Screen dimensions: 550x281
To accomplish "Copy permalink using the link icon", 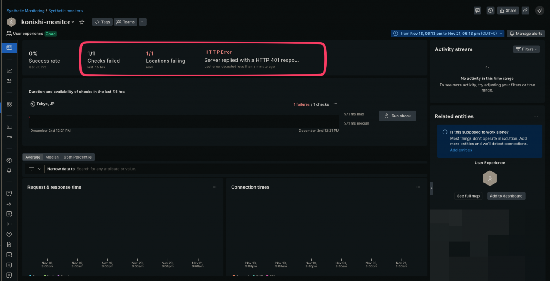I will click(x=525, y=11).
